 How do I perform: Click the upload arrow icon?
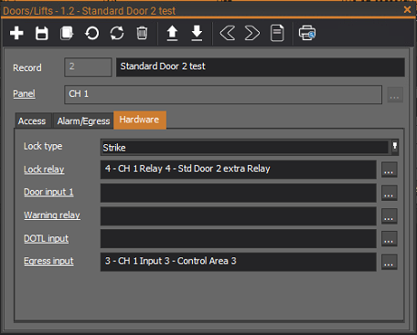coord(172,33)
